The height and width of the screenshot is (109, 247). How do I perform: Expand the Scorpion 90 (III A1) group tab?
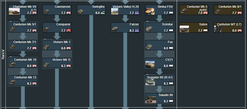(x=147, y=74)
